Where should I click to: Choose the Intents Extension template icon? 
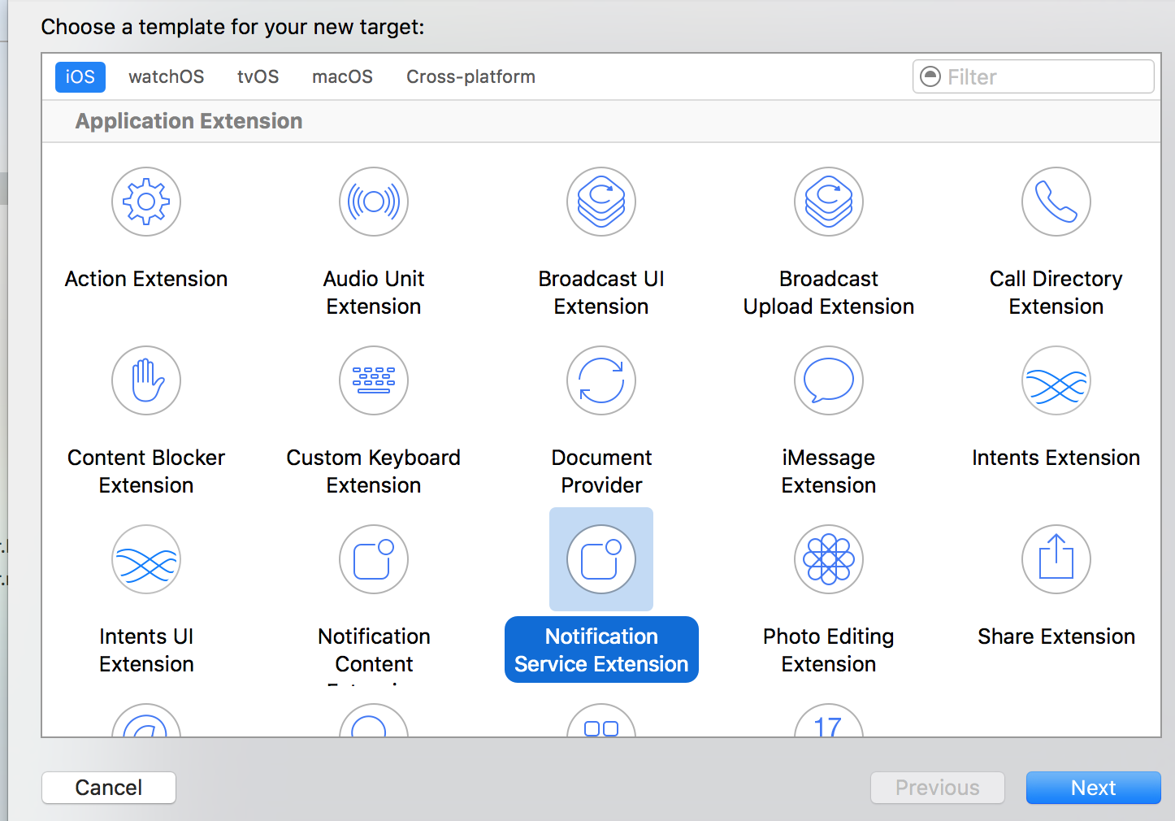pyautogui.click(x=1056, y=380)
